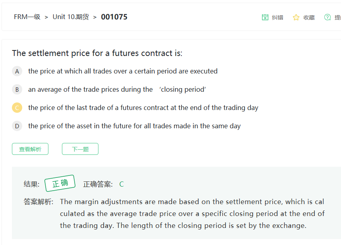
Task: Click the 'last trade of a futures contract' answer text
Action: coord(143,108)
